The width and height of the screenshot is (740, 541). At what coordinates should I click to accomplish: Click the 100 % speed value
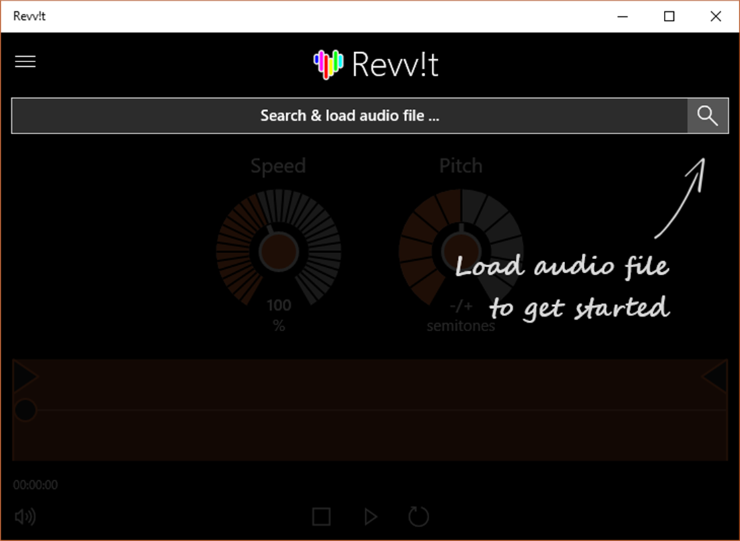279,315
